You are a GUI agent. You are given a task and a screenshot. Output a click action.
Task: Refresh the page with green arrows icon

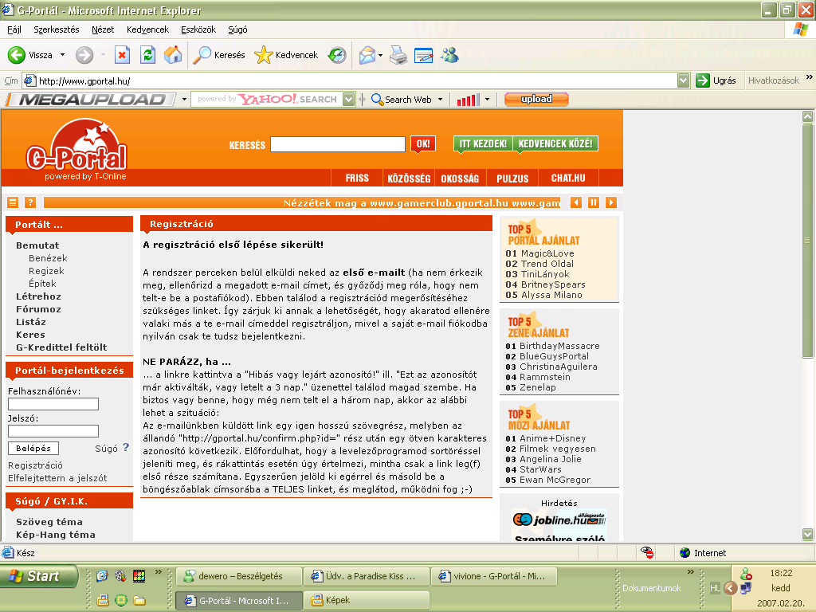pyautogui.click(x=147, y=55)
